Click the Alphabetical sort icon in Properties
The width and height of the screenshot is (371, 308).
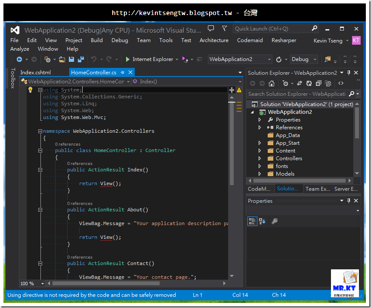pyautogui.click(x=262, y=221)
